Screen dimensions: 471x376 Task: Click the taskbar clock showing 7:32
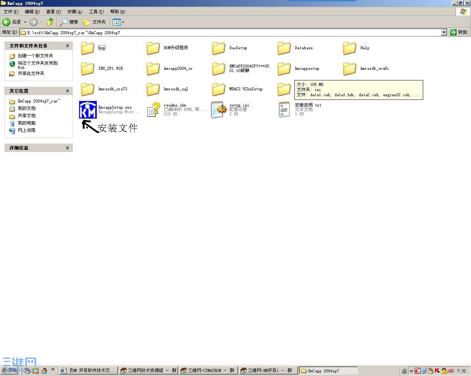pos(461,371)
